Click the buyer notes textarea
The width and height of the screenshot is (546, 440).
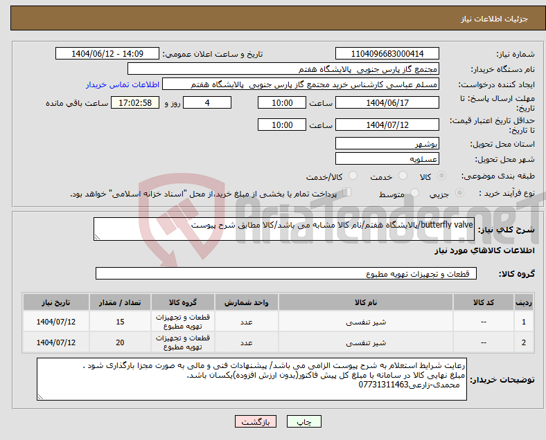click(252, 379)
